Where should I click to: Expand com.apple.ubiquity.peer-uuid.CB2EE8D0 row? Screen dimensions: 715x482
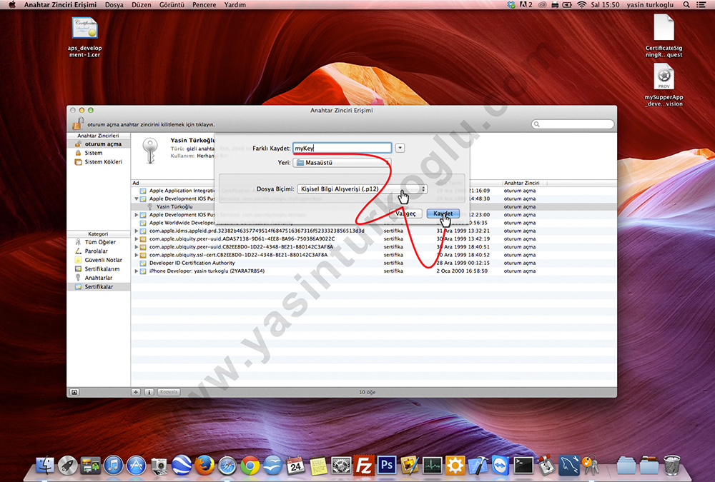point(137,247)
